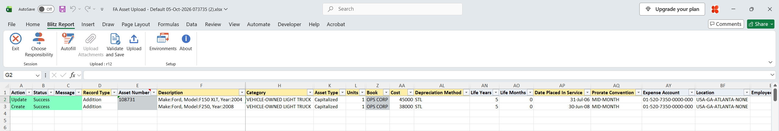The width and height of the screenshot is (779, 131).
Task: Switch to the View tab
Action: pyautogui.click(x=234, y=24)
